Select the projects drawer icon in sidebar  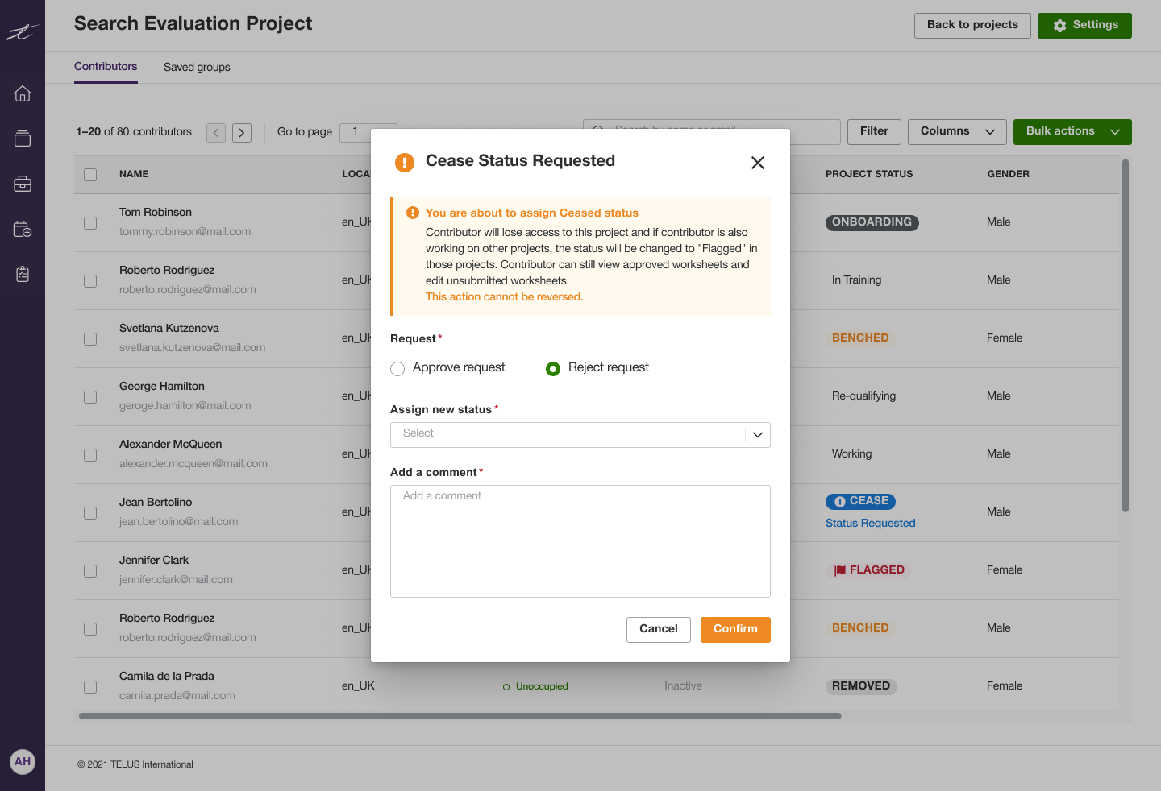click(x=22, y=138)
